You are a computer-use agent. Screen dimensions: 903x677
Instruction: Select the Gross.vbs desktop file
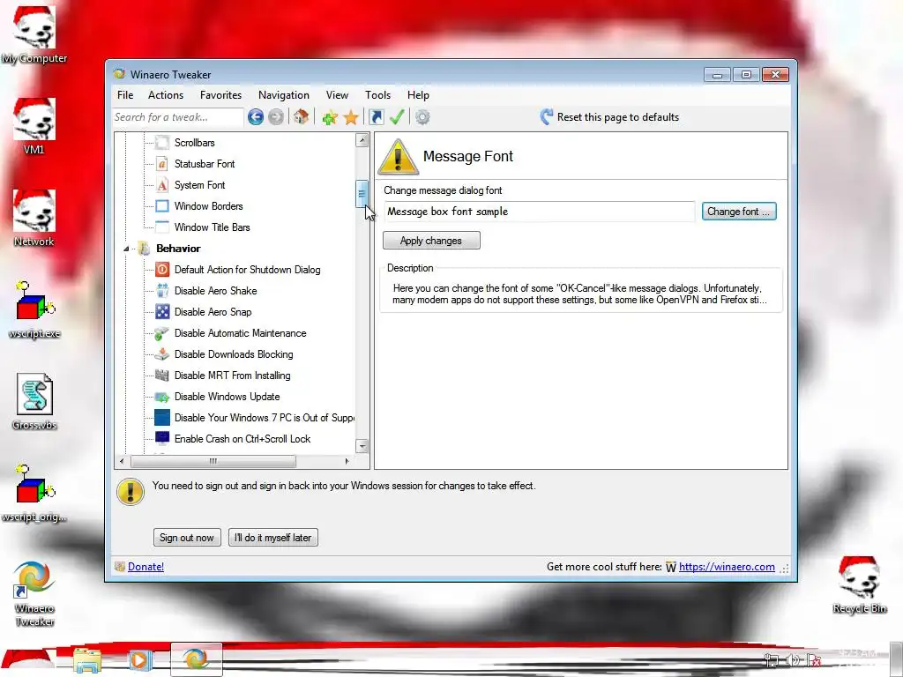click(34, 402)
